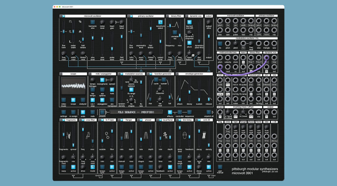Click the cc assign button
The image size is (337, 186).
pos(73,112)
